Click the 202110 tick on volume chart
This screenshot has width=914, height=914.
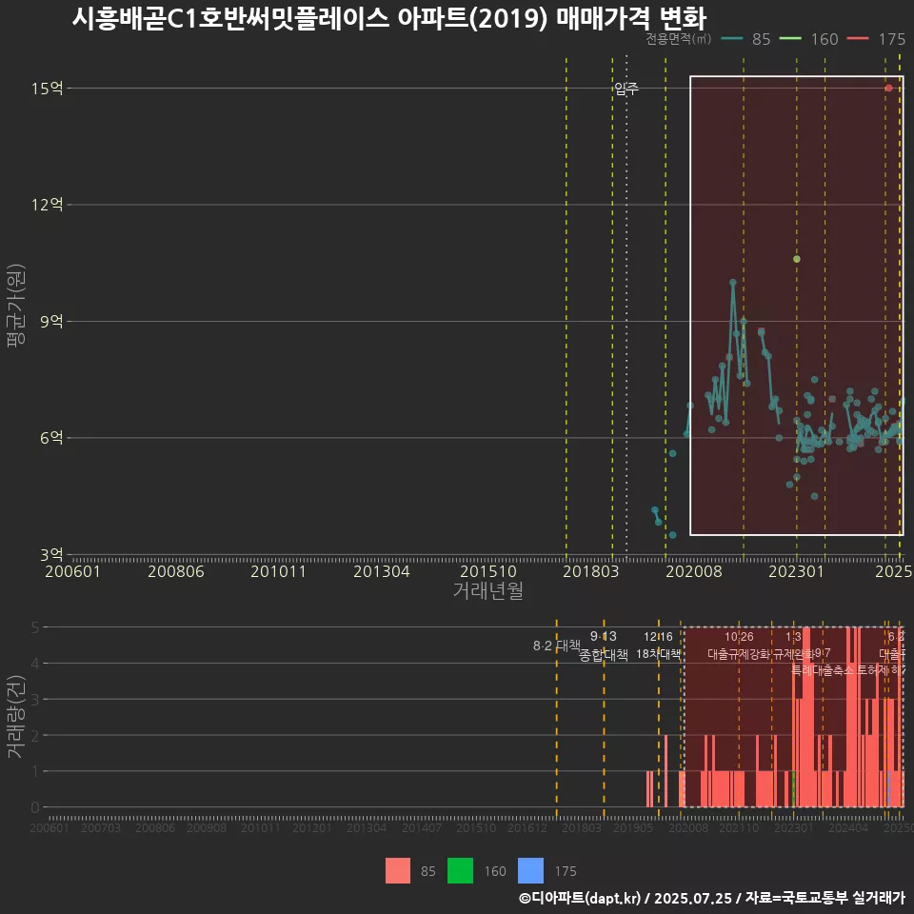(739, 827)
